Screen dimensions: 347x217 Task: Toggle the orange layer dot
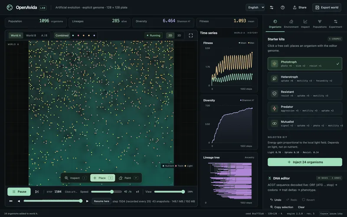click(84, 36)
